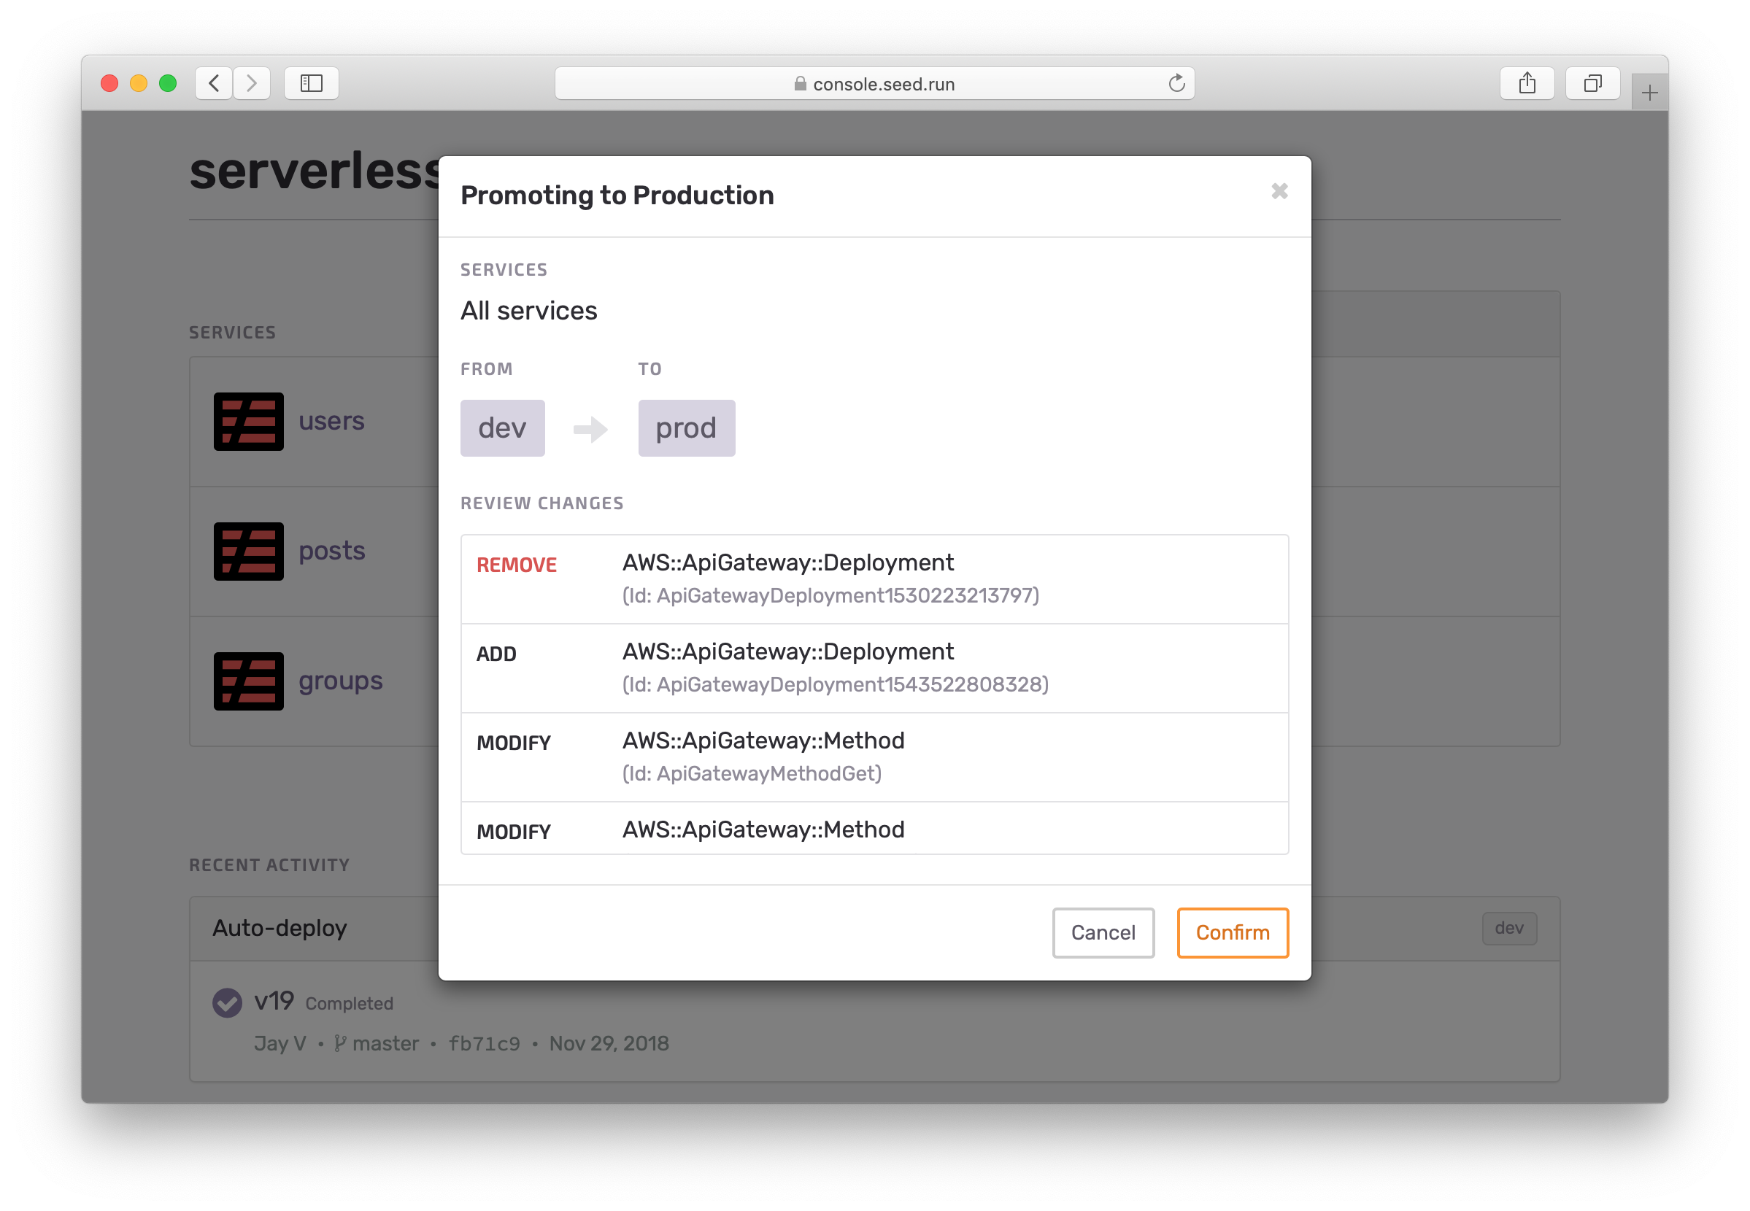Go back in browser history
This screenshot has height=1211, width=1750.
click(x=214, y=83)
